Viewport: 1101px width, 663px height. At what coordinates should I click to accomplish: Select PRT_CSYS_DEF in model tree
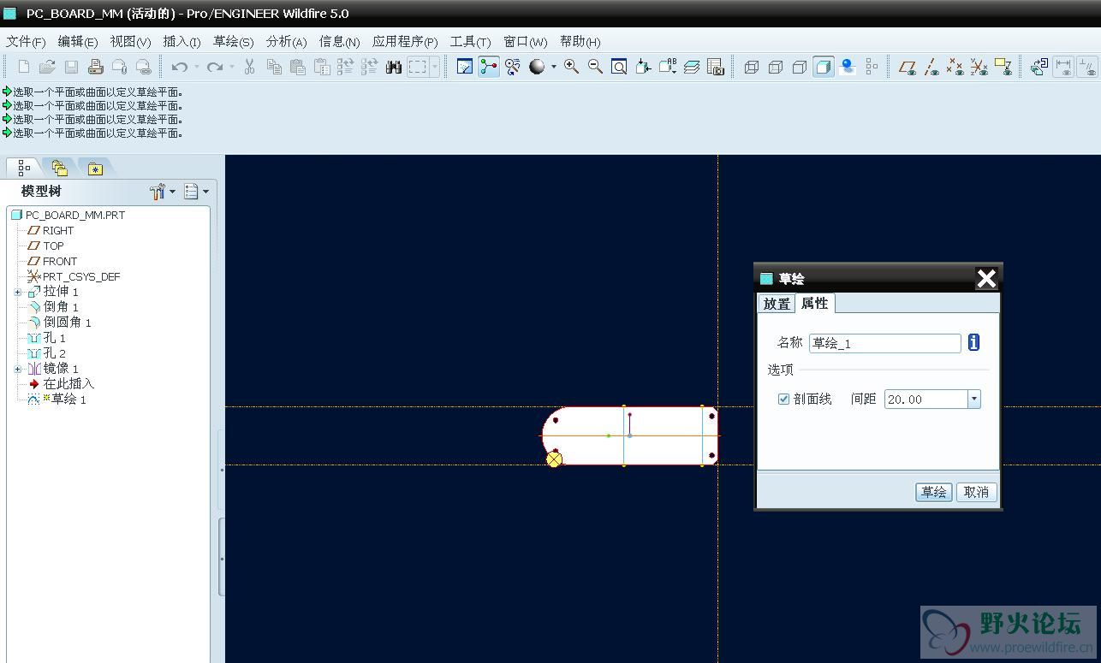point(74,277)
